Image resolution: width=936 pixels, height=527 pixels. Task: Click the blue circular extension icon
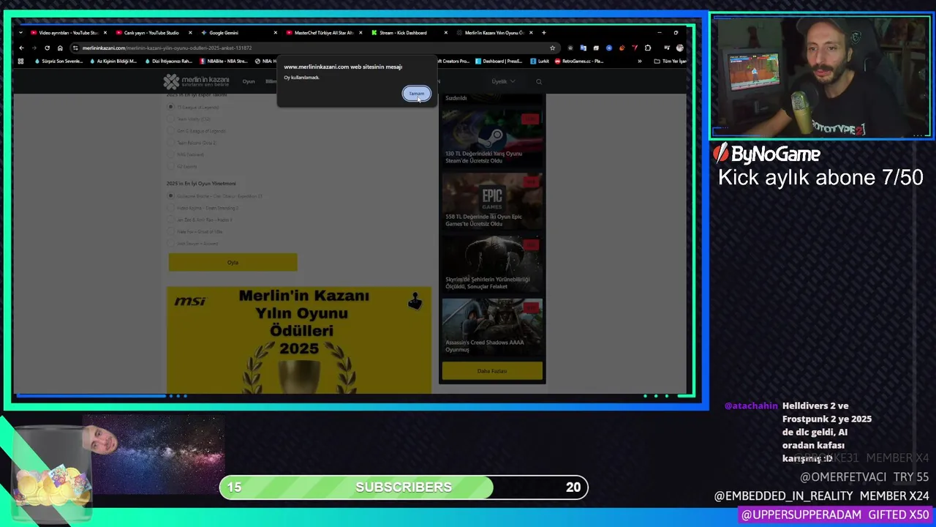coord(608,48)
